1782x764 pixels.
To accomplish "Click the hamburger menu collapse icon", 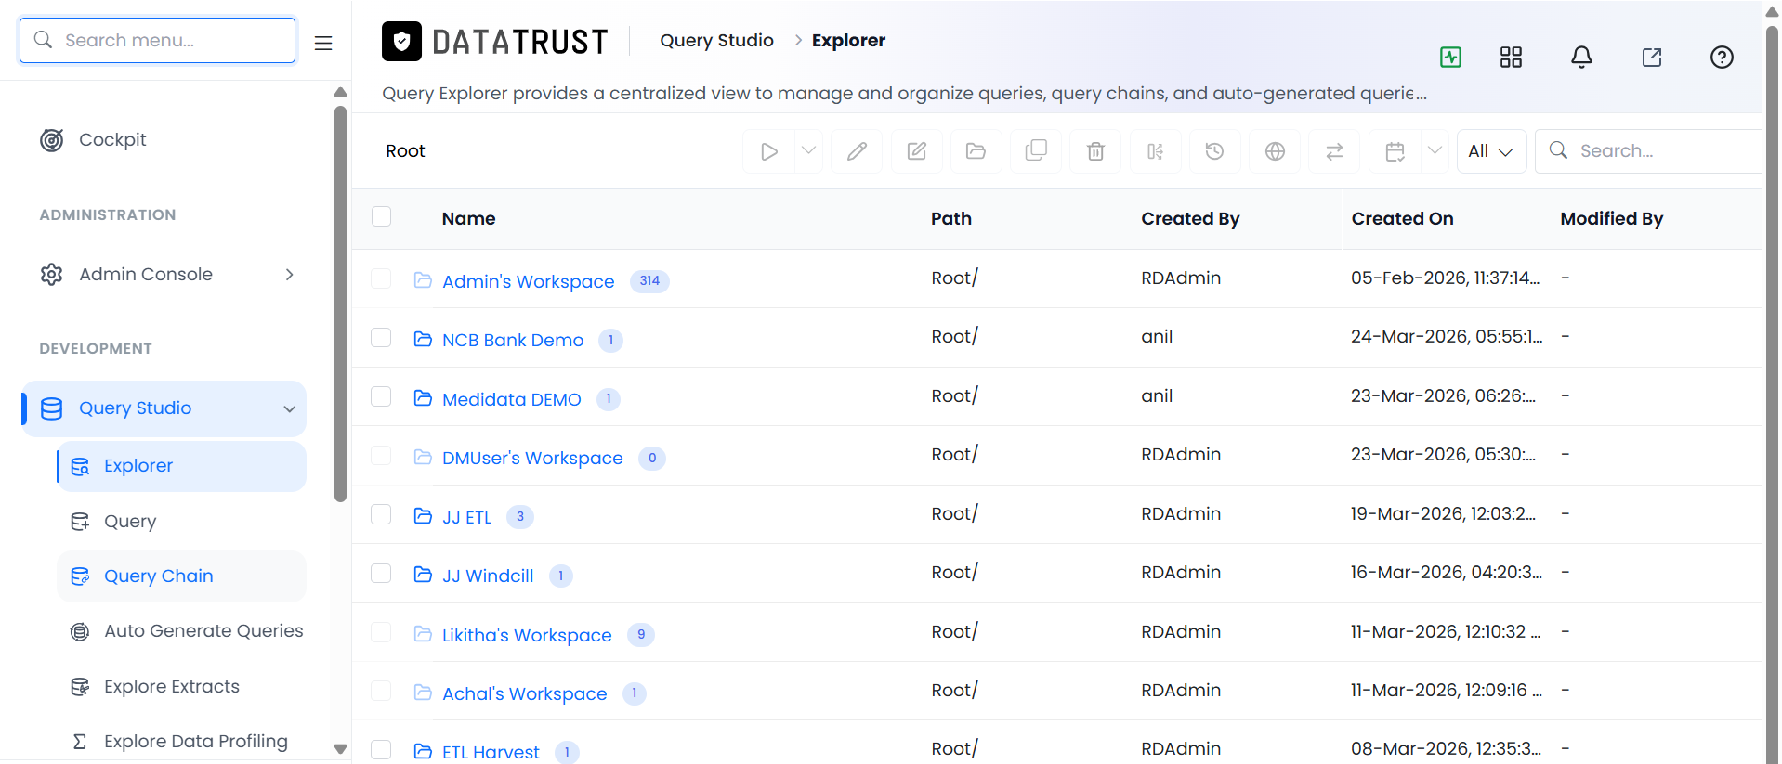I will point(323,43).
